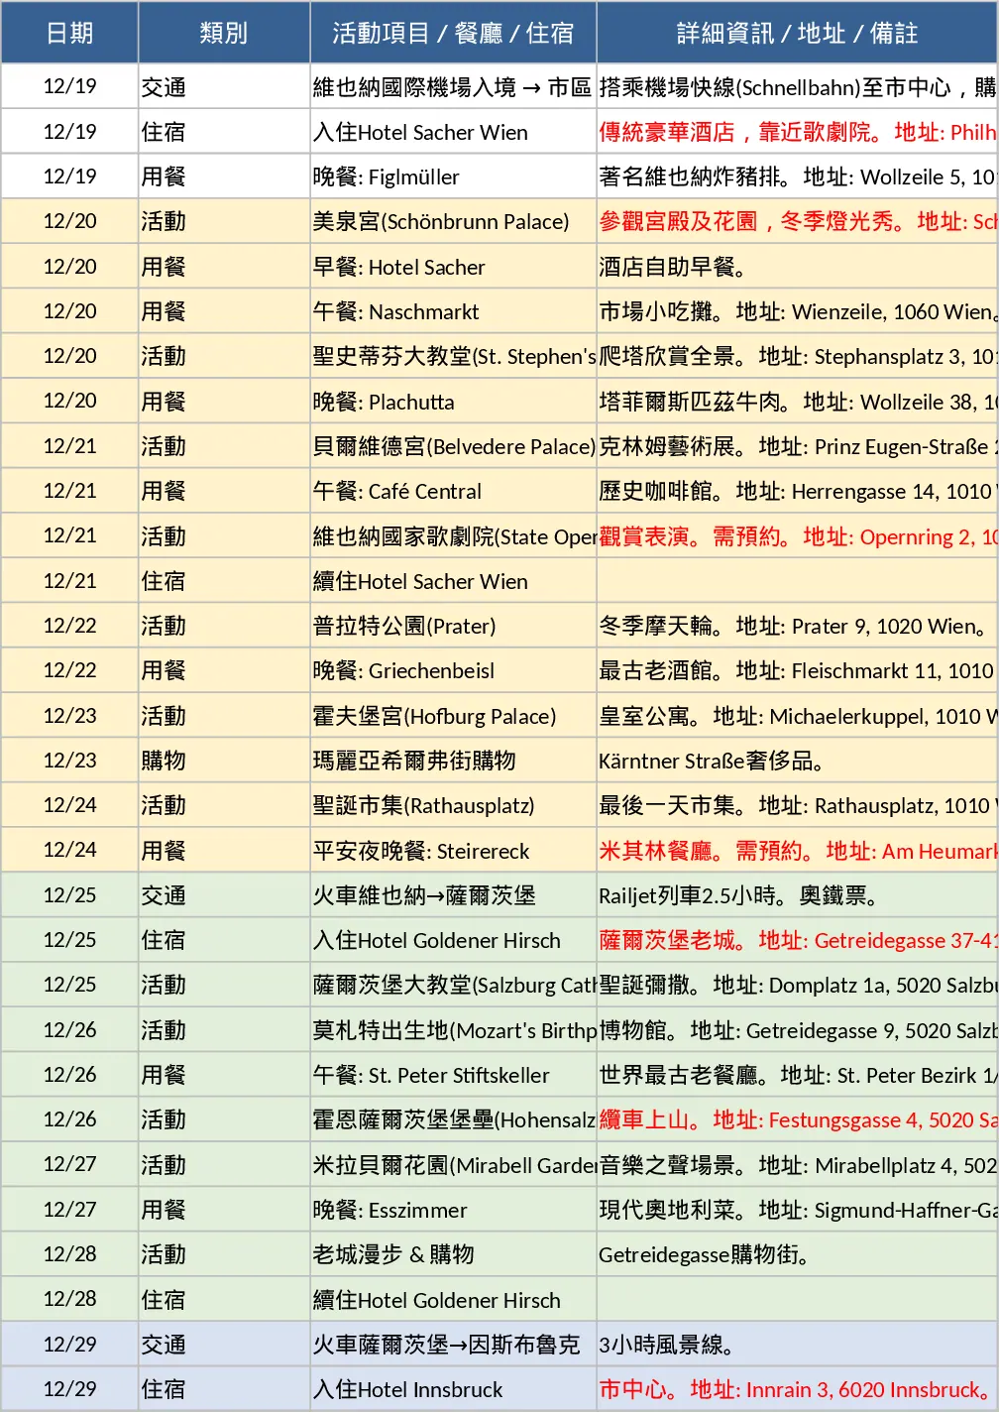The image size is (999, 1412).
Task: Click the 聖誕彌撒 details cell
Action: (798, 985)
